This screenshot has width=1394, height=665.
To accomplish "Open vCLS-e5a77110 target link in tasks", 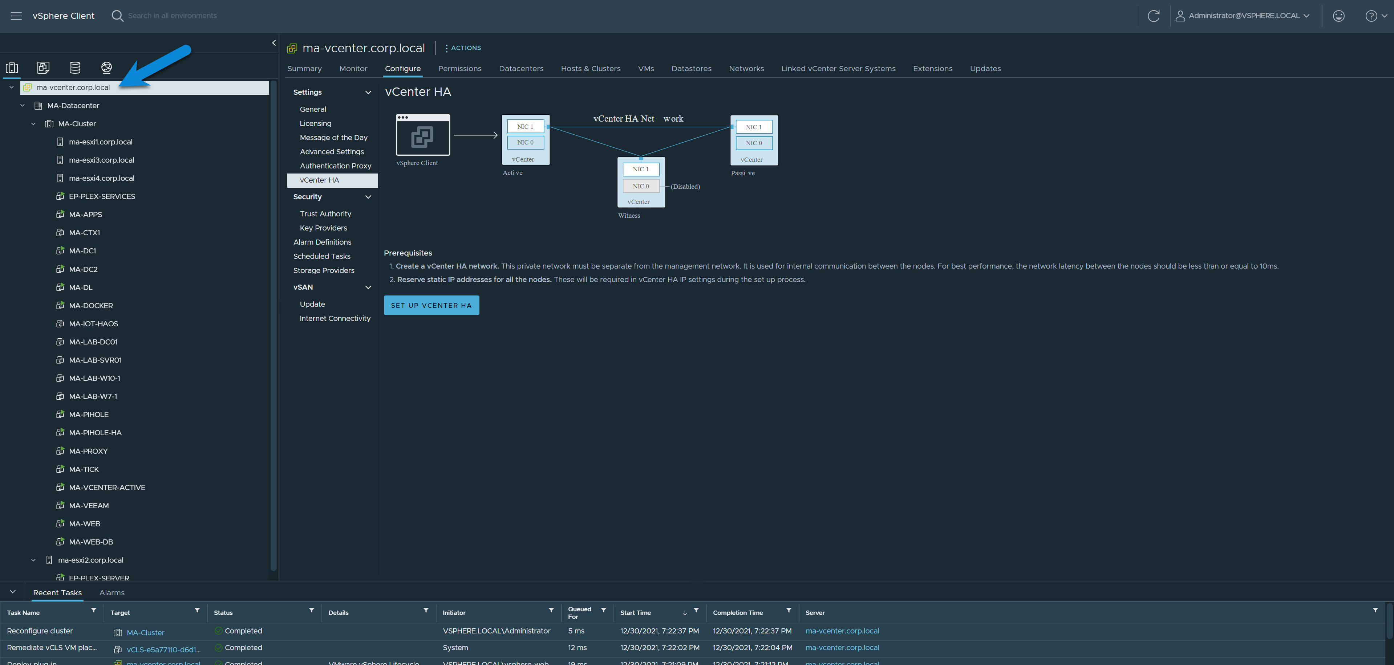I will click(163, 649).
